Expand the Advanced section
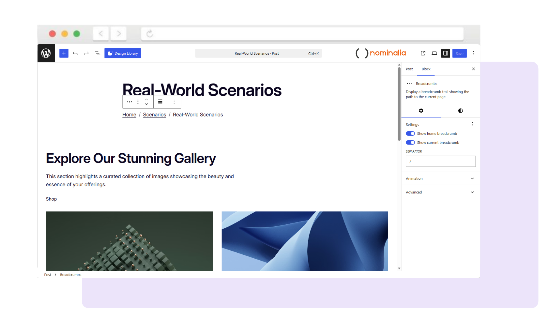551x309 pixels. [x=440, y=192]
